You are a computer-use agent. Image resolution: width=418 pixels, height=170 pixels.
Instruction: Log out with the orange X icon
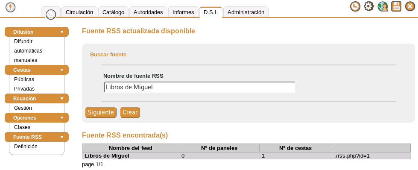coord(410,6)
